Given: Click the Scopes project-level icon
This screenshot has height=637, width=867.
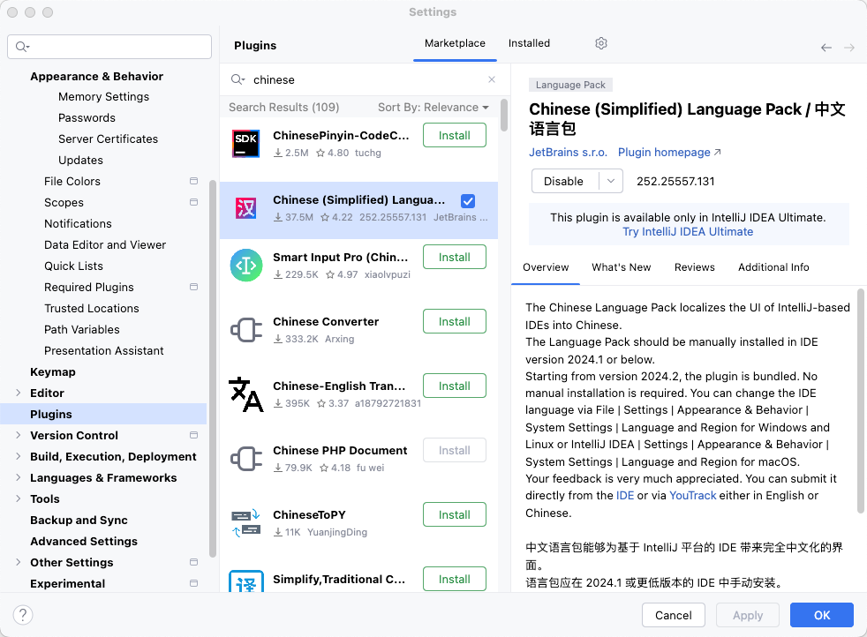Looking at the screenshot, I should pos(193,202).
